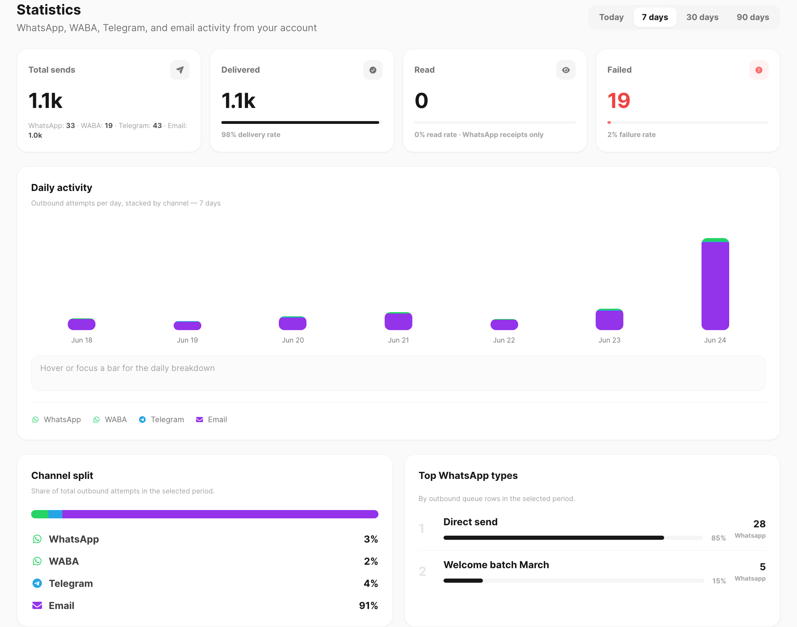Click the 'Hover or focus a bar' hint box
The image size is (797, 627).
[x=398, y=373]
